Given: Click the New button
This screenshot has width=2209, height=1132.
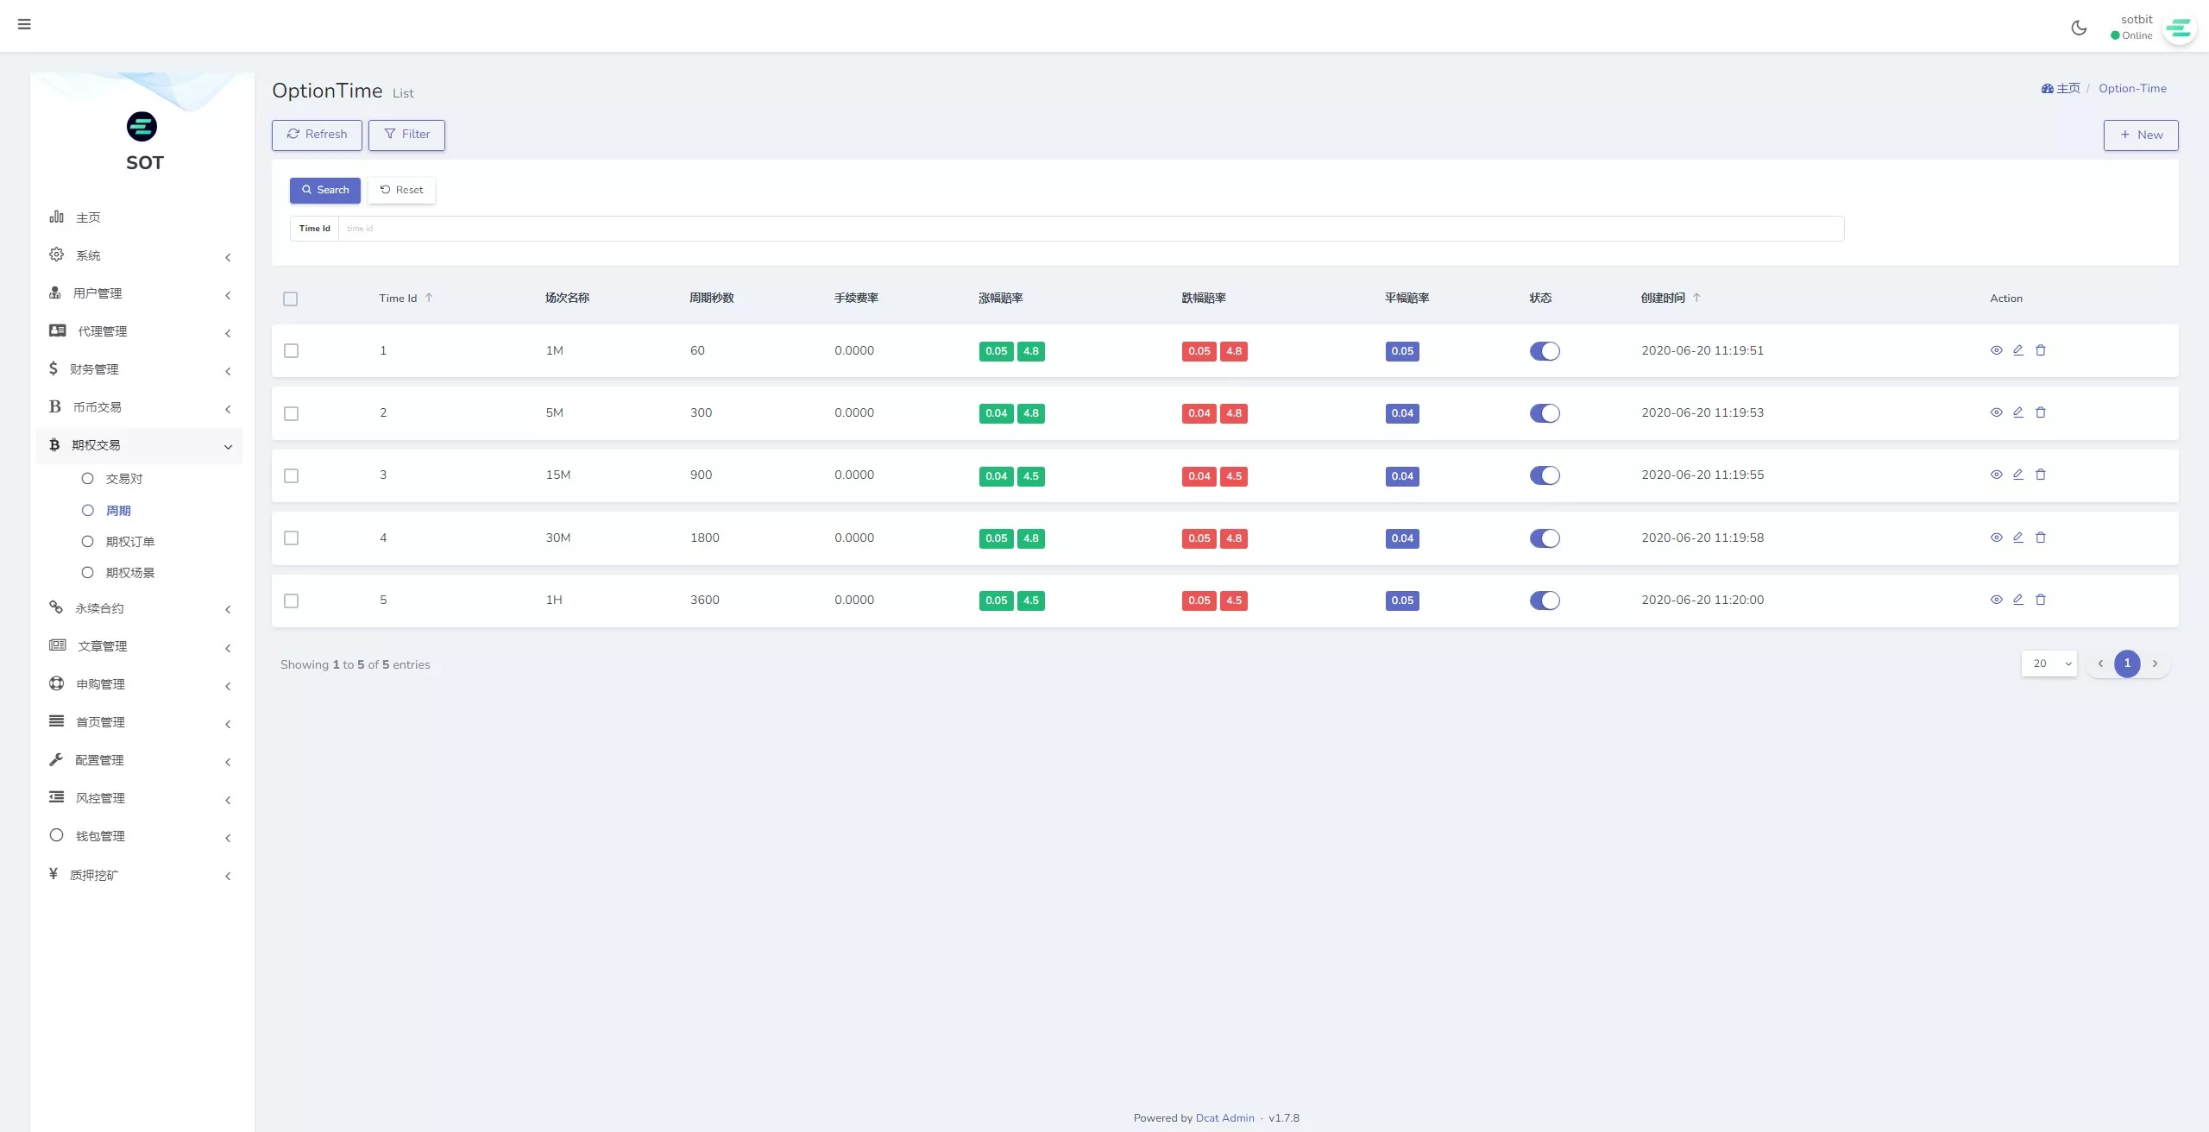Looking at the screenshot, I should pyautogui.click(x=2140, y=135).
